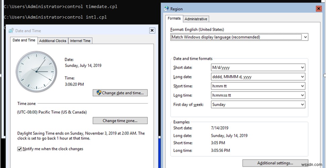Open the Format language dropdown
326x168 pixels.
(239, 37)
